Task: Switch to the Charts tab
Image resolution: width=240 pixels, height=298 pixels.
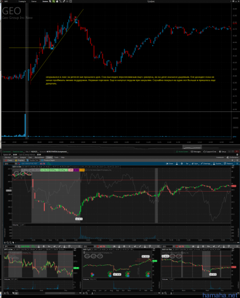Action: pyautogui.click(x=49, y=158)
